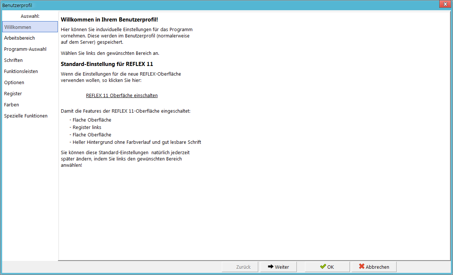
Task: Open the Schriften settings page
Action: 30,60
